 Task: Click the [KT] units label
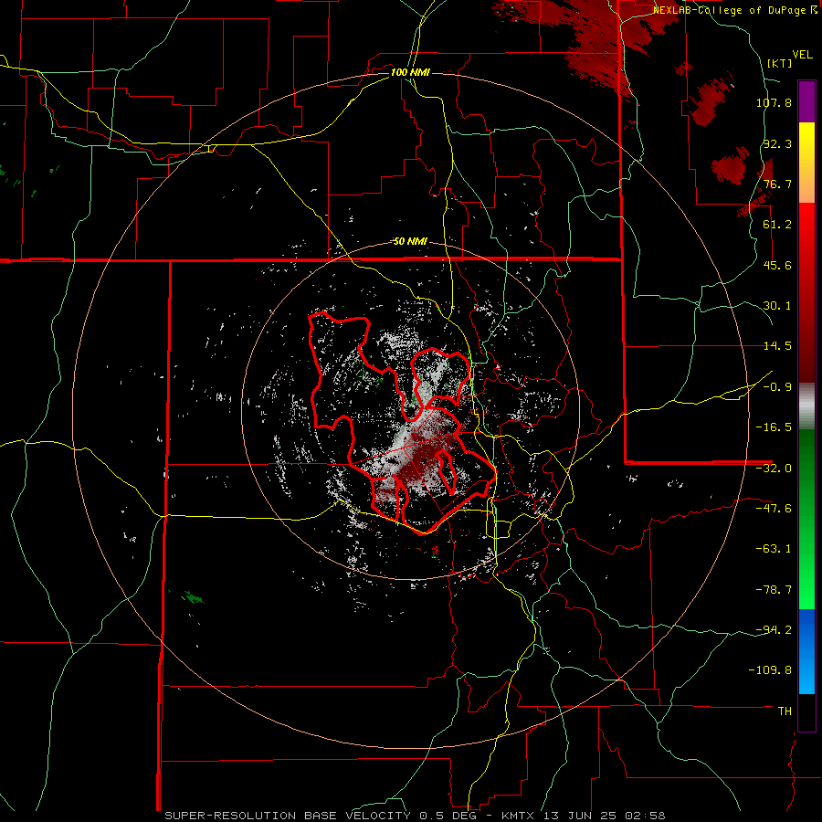point(780,63)
